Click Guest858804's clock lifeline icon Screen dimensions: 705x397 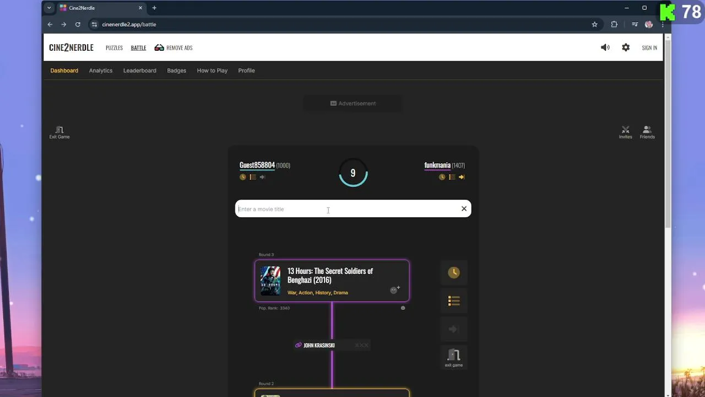(243, 177)
